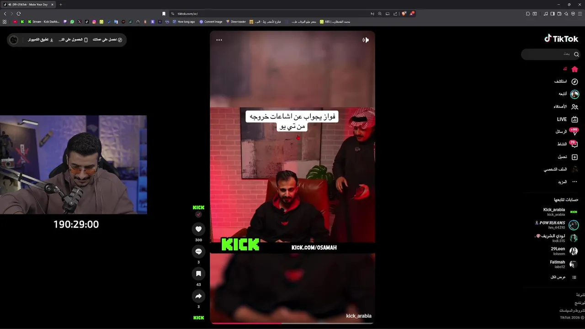Viewport: 585px width, 329px height.
Task: Open Snapchat bookmark icon
Action: tap(101, 21)
